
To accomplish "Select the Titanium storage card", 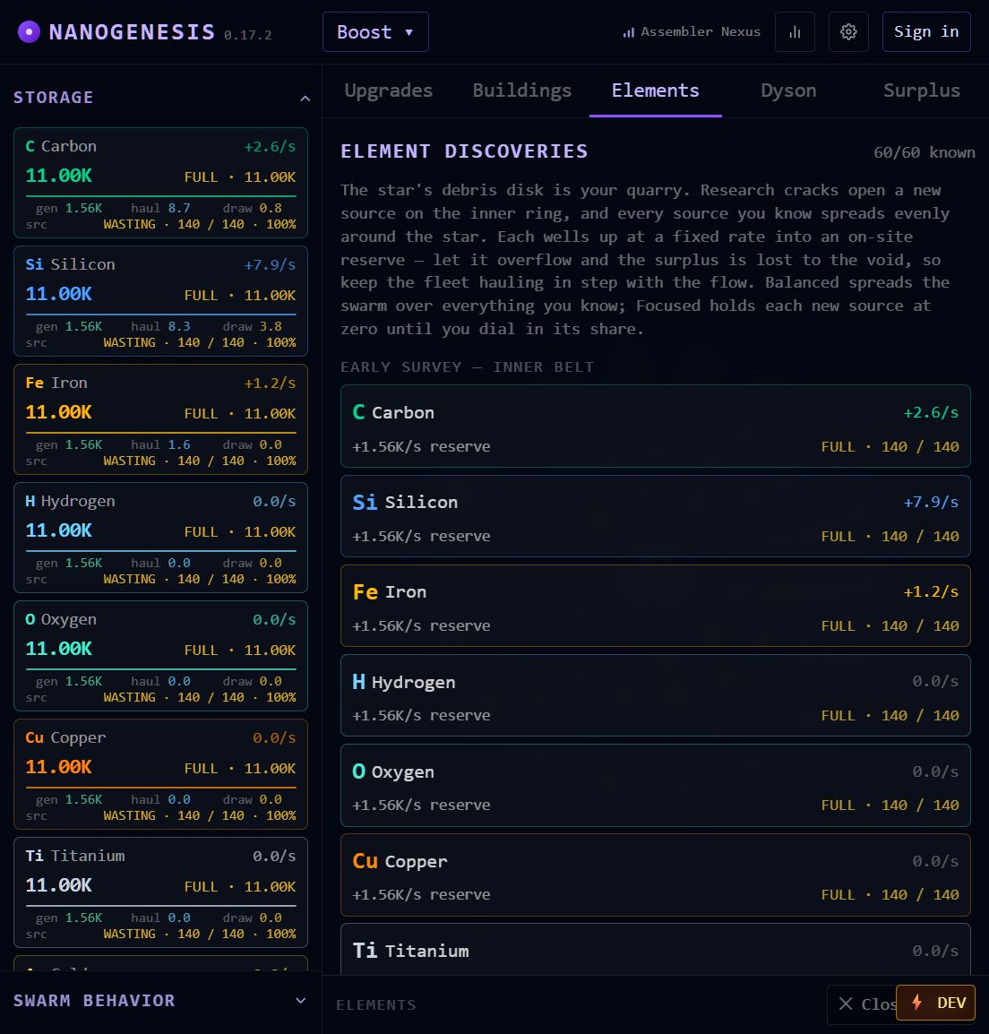I will 161,892.
